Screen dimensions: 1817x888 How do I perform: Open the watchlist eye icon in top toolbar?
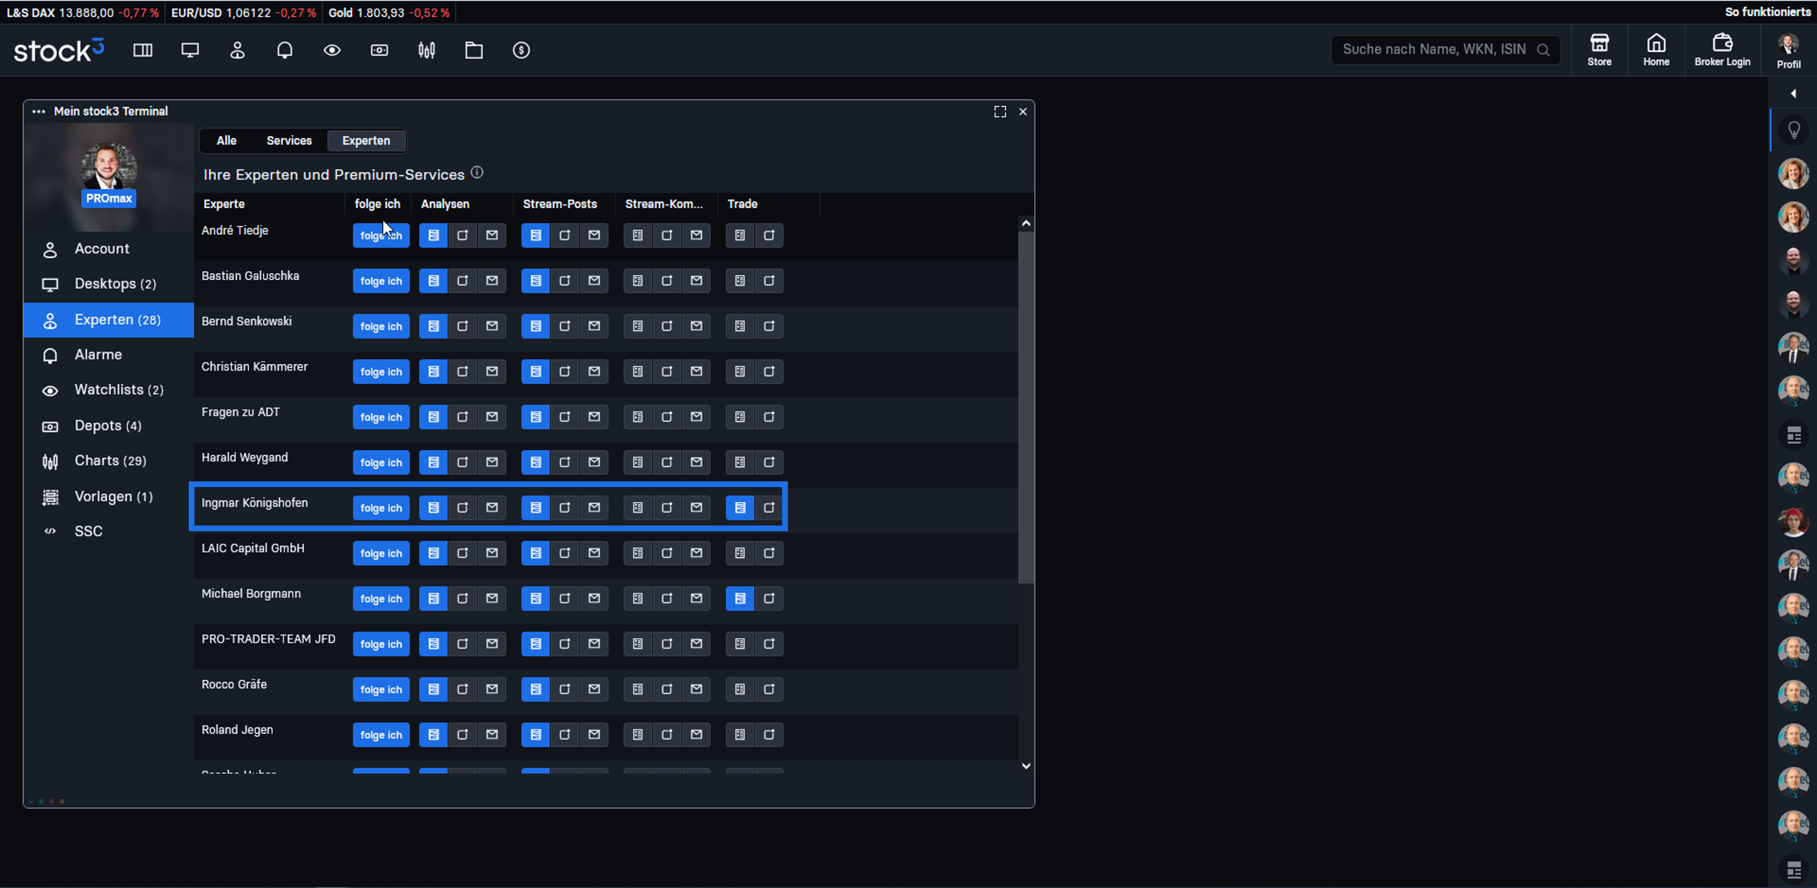coord(332,50)
